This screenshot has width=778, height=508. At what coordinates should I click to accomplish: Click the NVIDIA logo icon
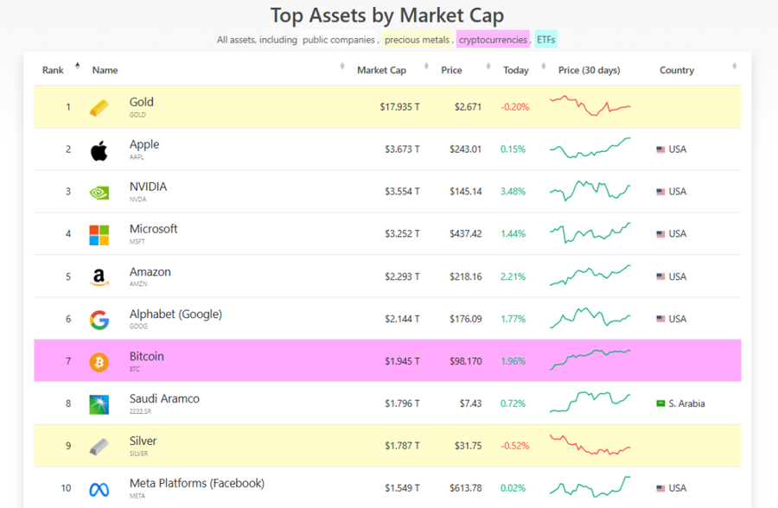99,193
